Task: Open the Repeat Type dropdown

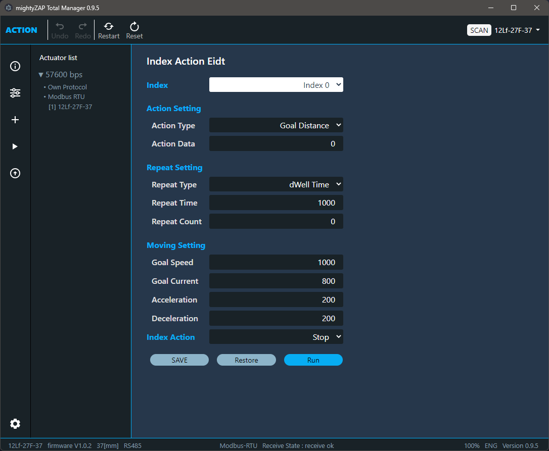Action: click(276, 184)
